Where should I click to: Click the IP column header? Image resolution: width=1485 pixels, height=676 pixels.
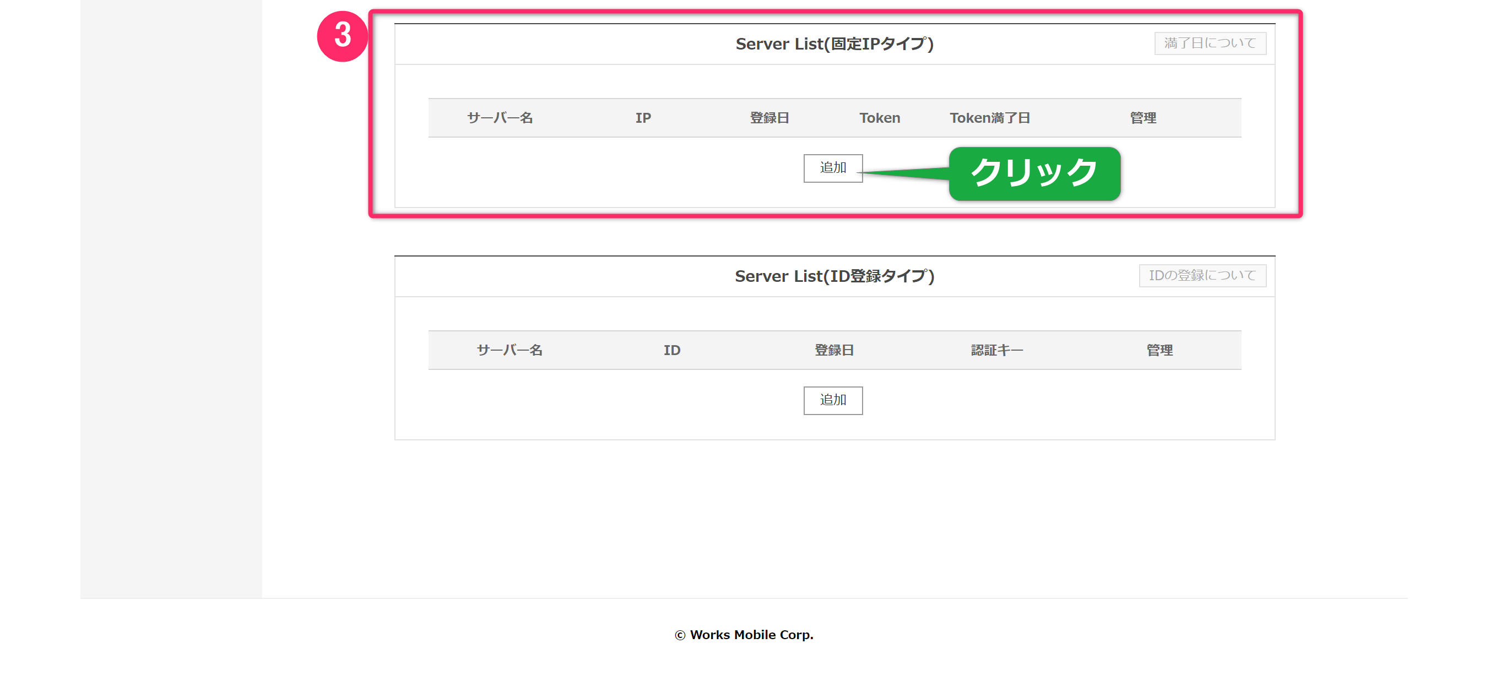coord(643,118)
